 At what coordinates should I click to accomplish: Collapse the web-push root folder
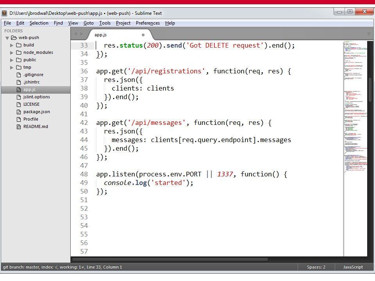pyautogui.click(x=7, y=38)
